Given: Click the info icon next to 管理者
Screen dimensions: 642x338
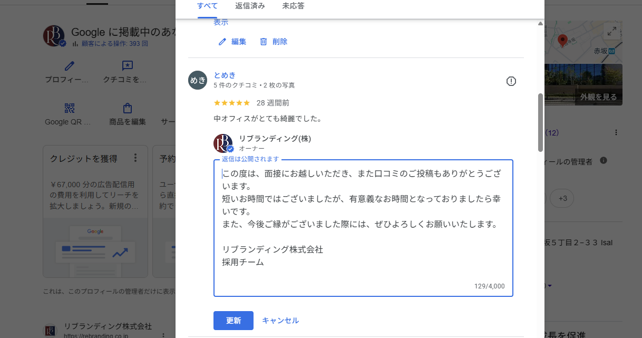Looking at the screenshot, I should 604,160.
